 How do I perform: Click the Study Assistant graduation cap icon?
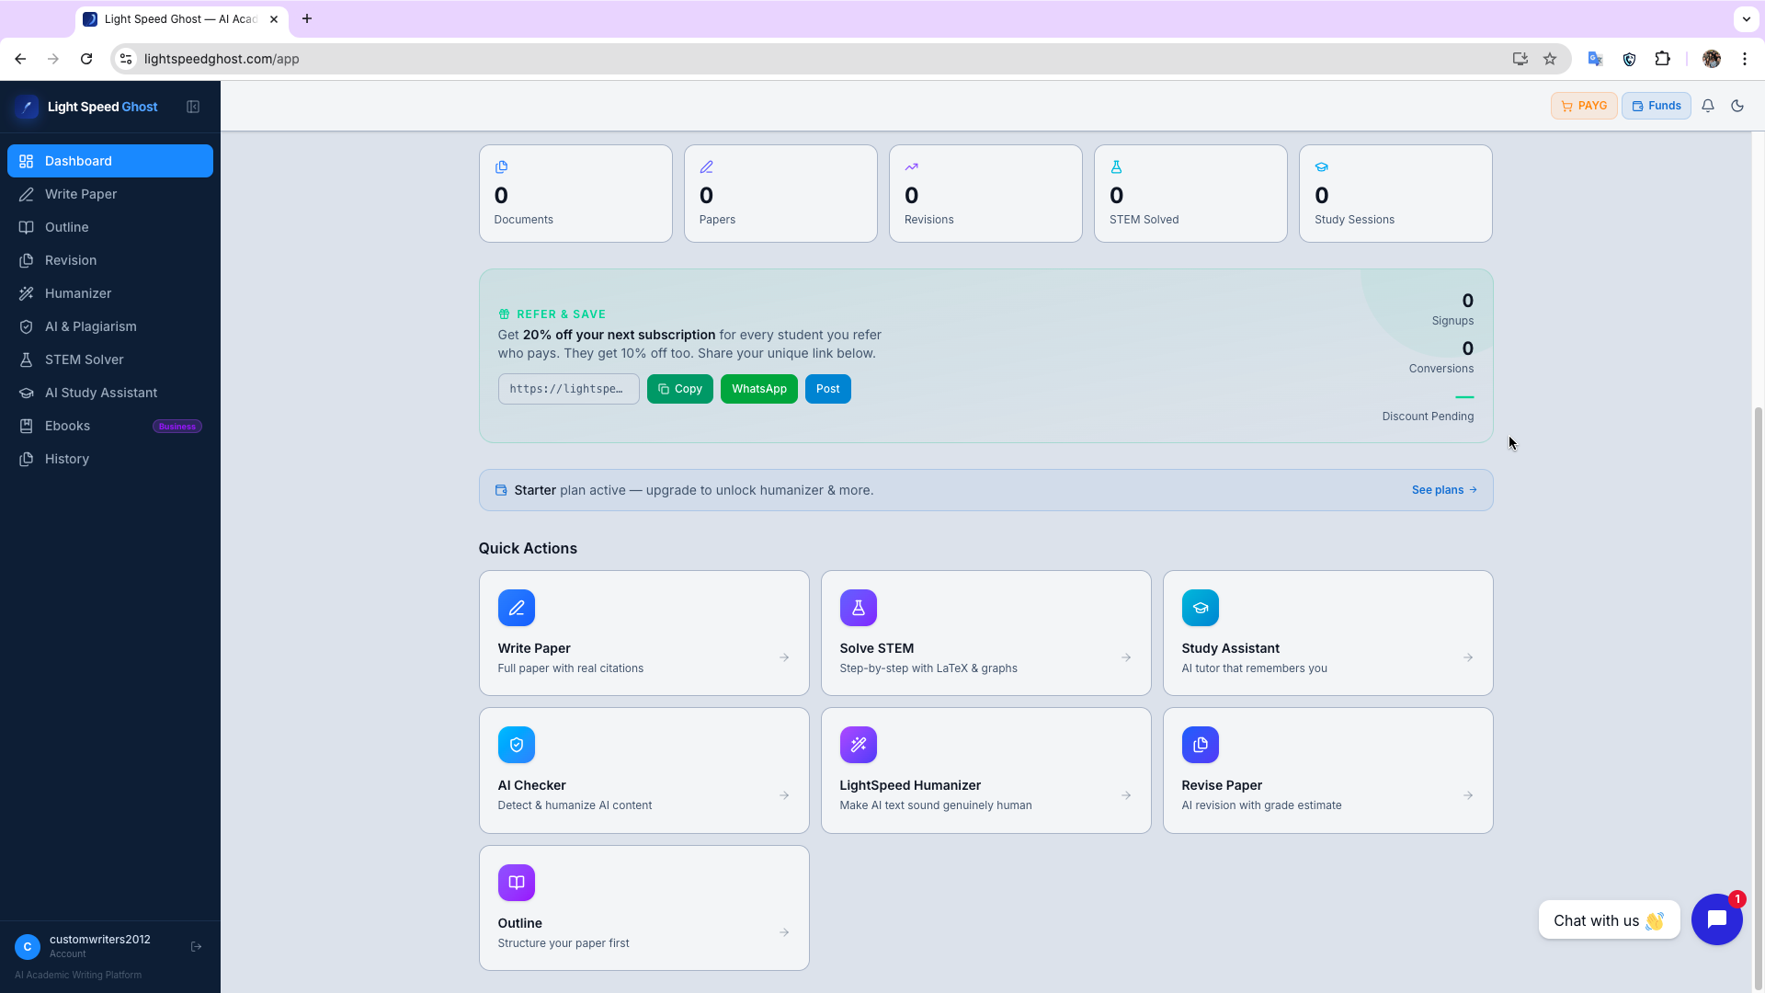[1201, 608]
